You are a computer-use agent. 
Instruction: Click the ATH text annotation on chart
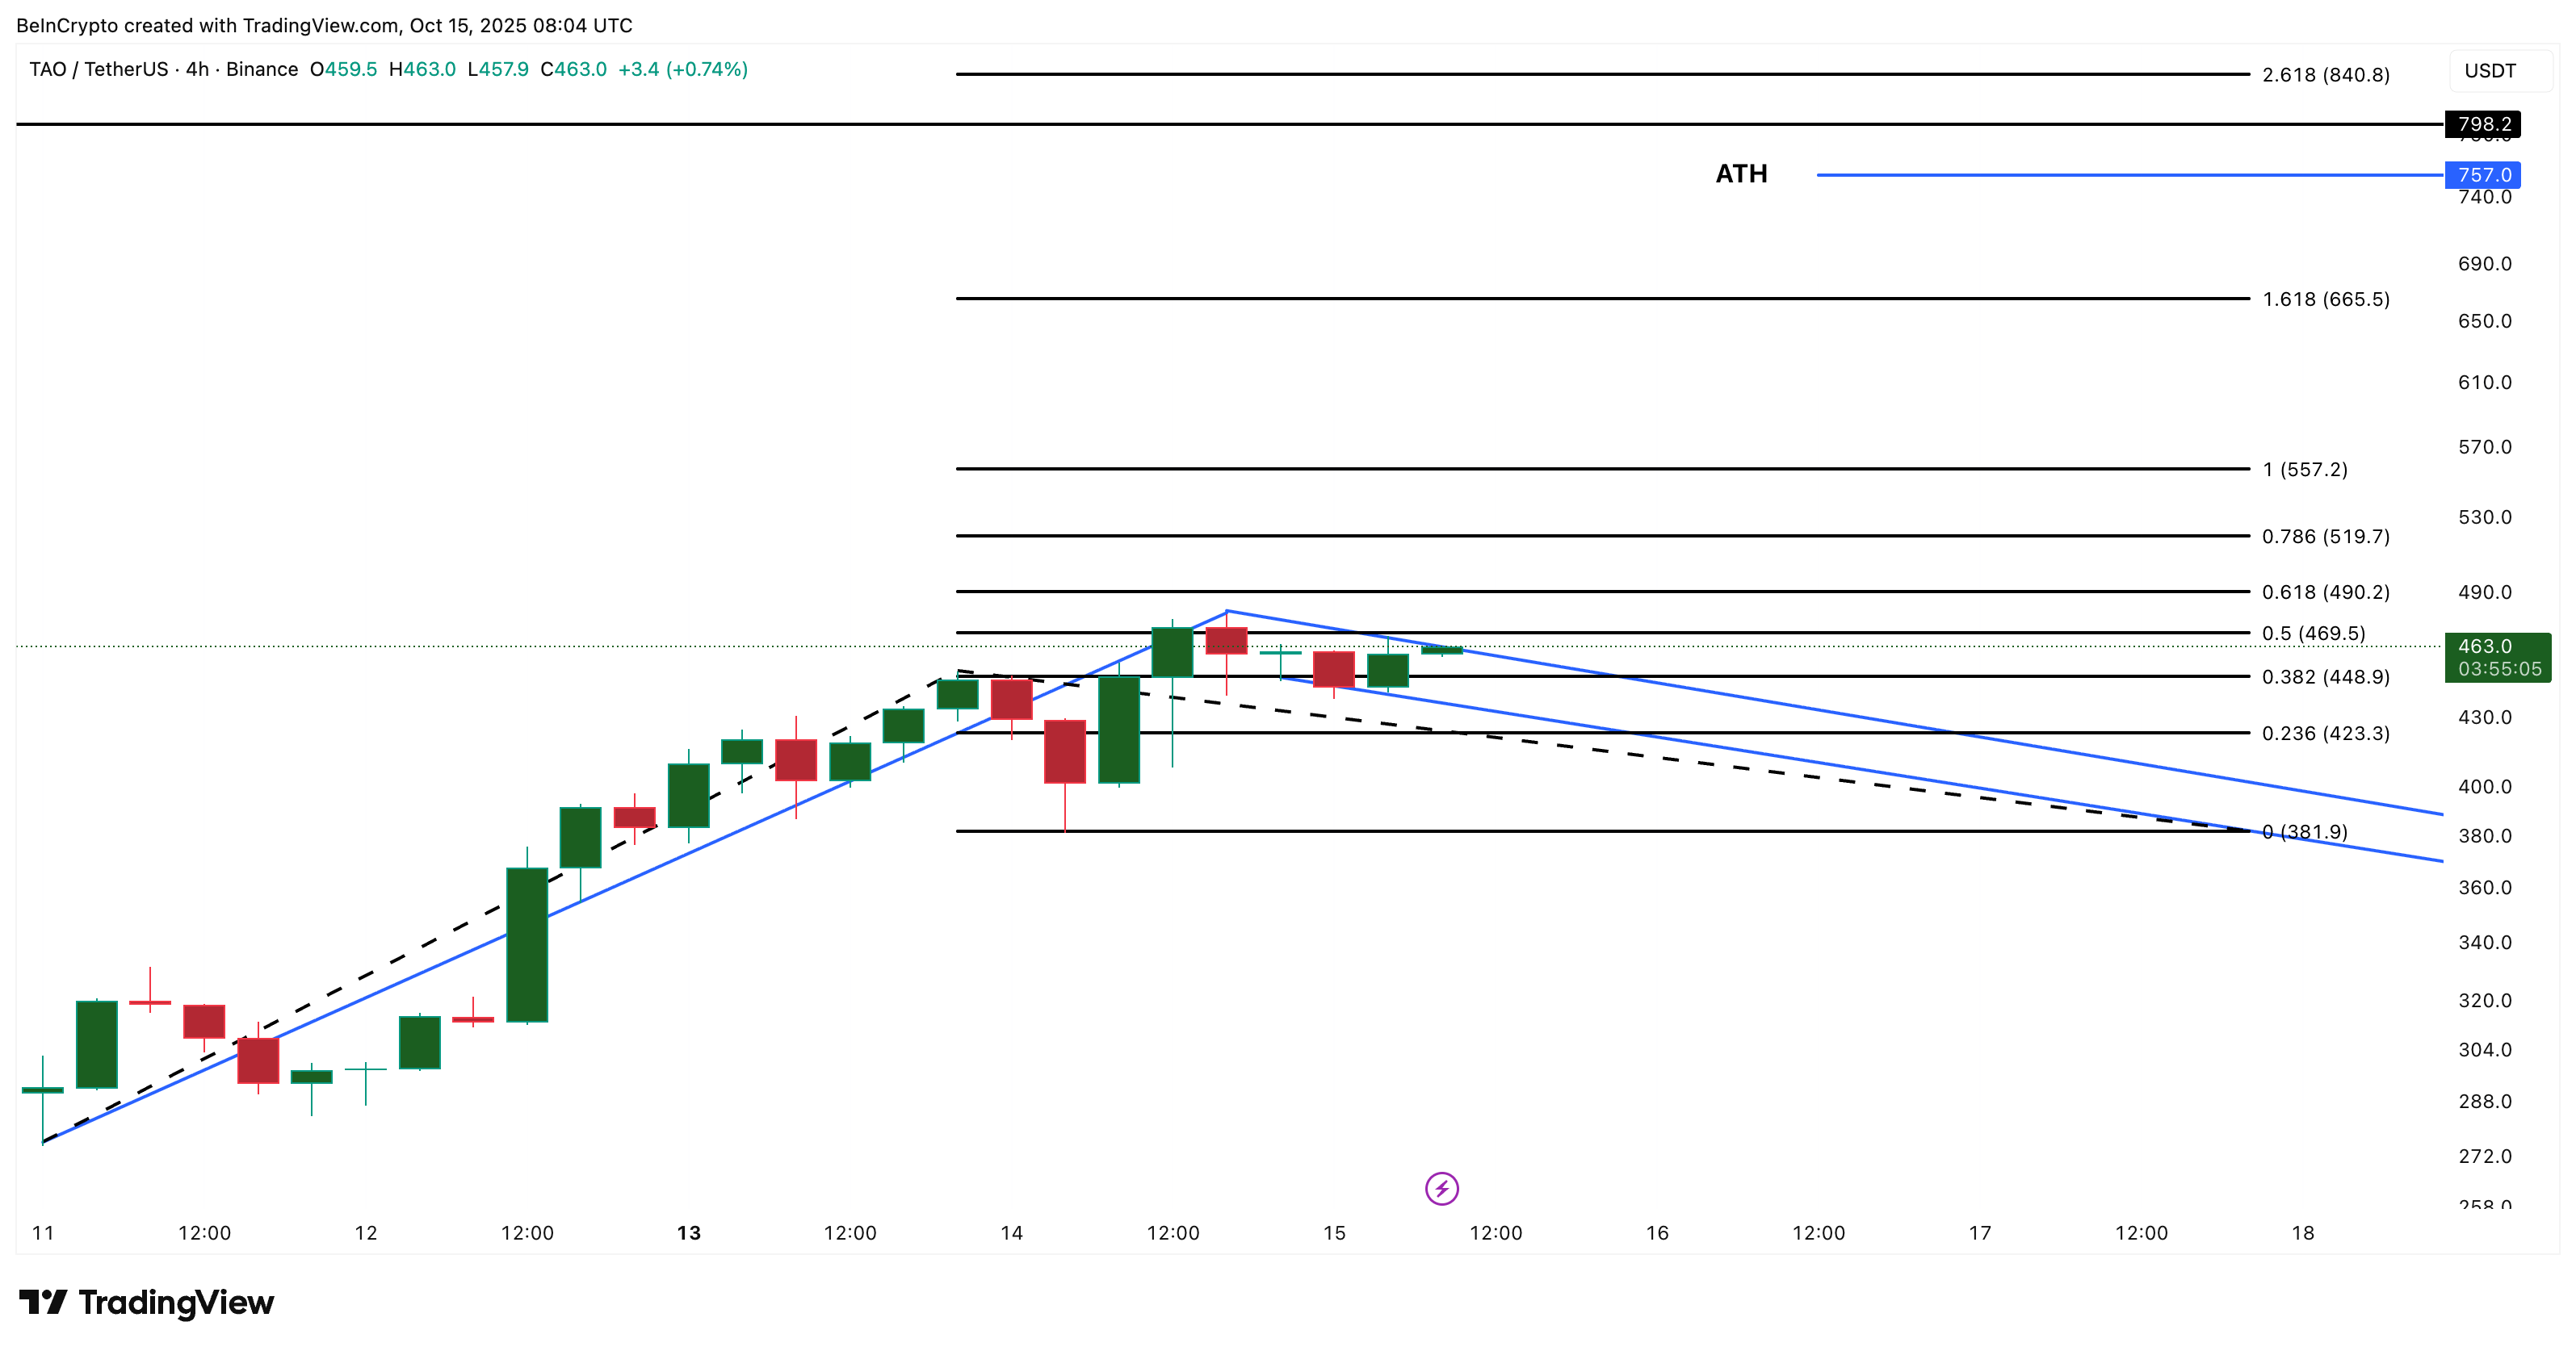click(x=1742, y=174)
